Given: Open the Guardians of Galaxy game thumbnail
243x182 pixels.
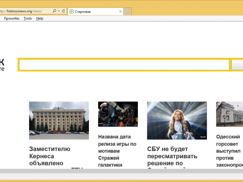Looking at the screenshot, I should click(x=118, y=114).
